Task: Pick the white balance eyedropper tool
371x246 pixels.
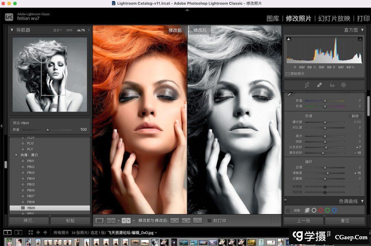Action: [289, 94]
